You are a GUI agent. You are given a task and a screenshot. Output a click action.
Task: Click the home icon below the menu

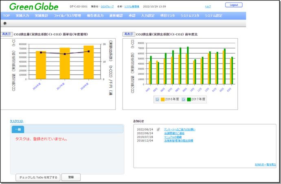[x=5, y=24]
